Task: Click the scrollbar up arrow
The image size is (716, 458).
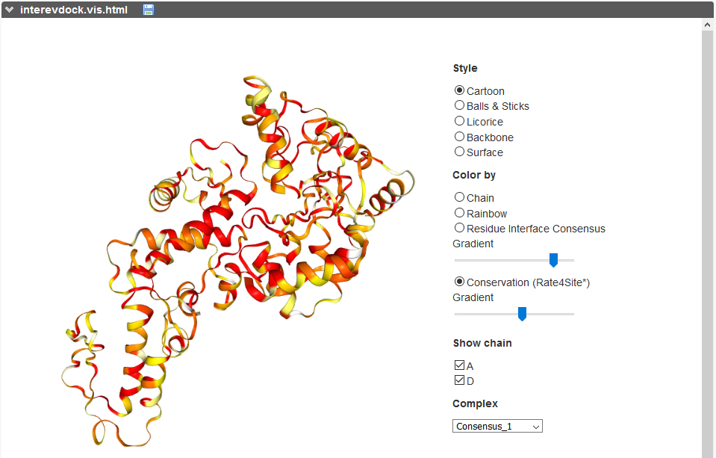Action: [707, 25]
